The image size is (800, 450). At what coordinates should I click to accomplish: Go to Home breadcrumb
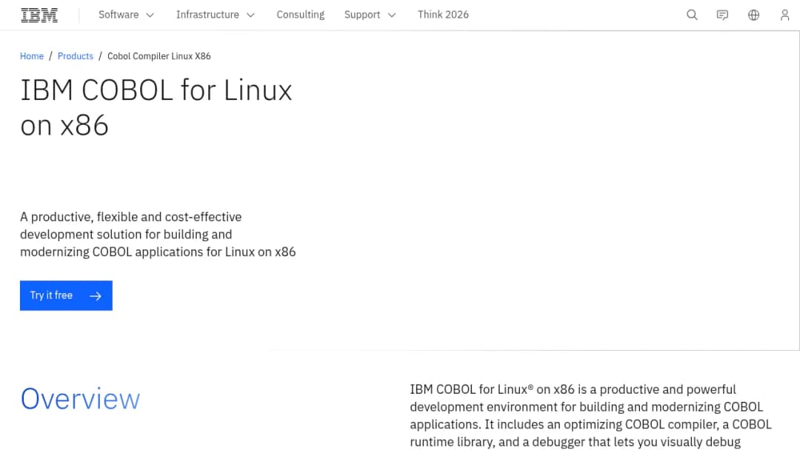pos(32,56)
